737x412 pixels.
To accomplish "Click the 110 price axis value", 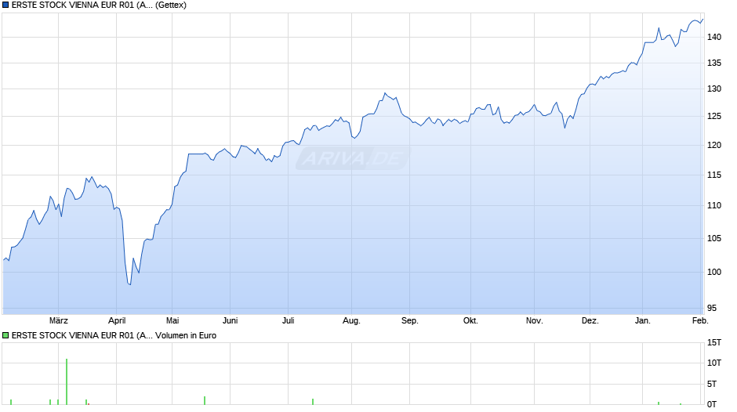I will 714,205.
